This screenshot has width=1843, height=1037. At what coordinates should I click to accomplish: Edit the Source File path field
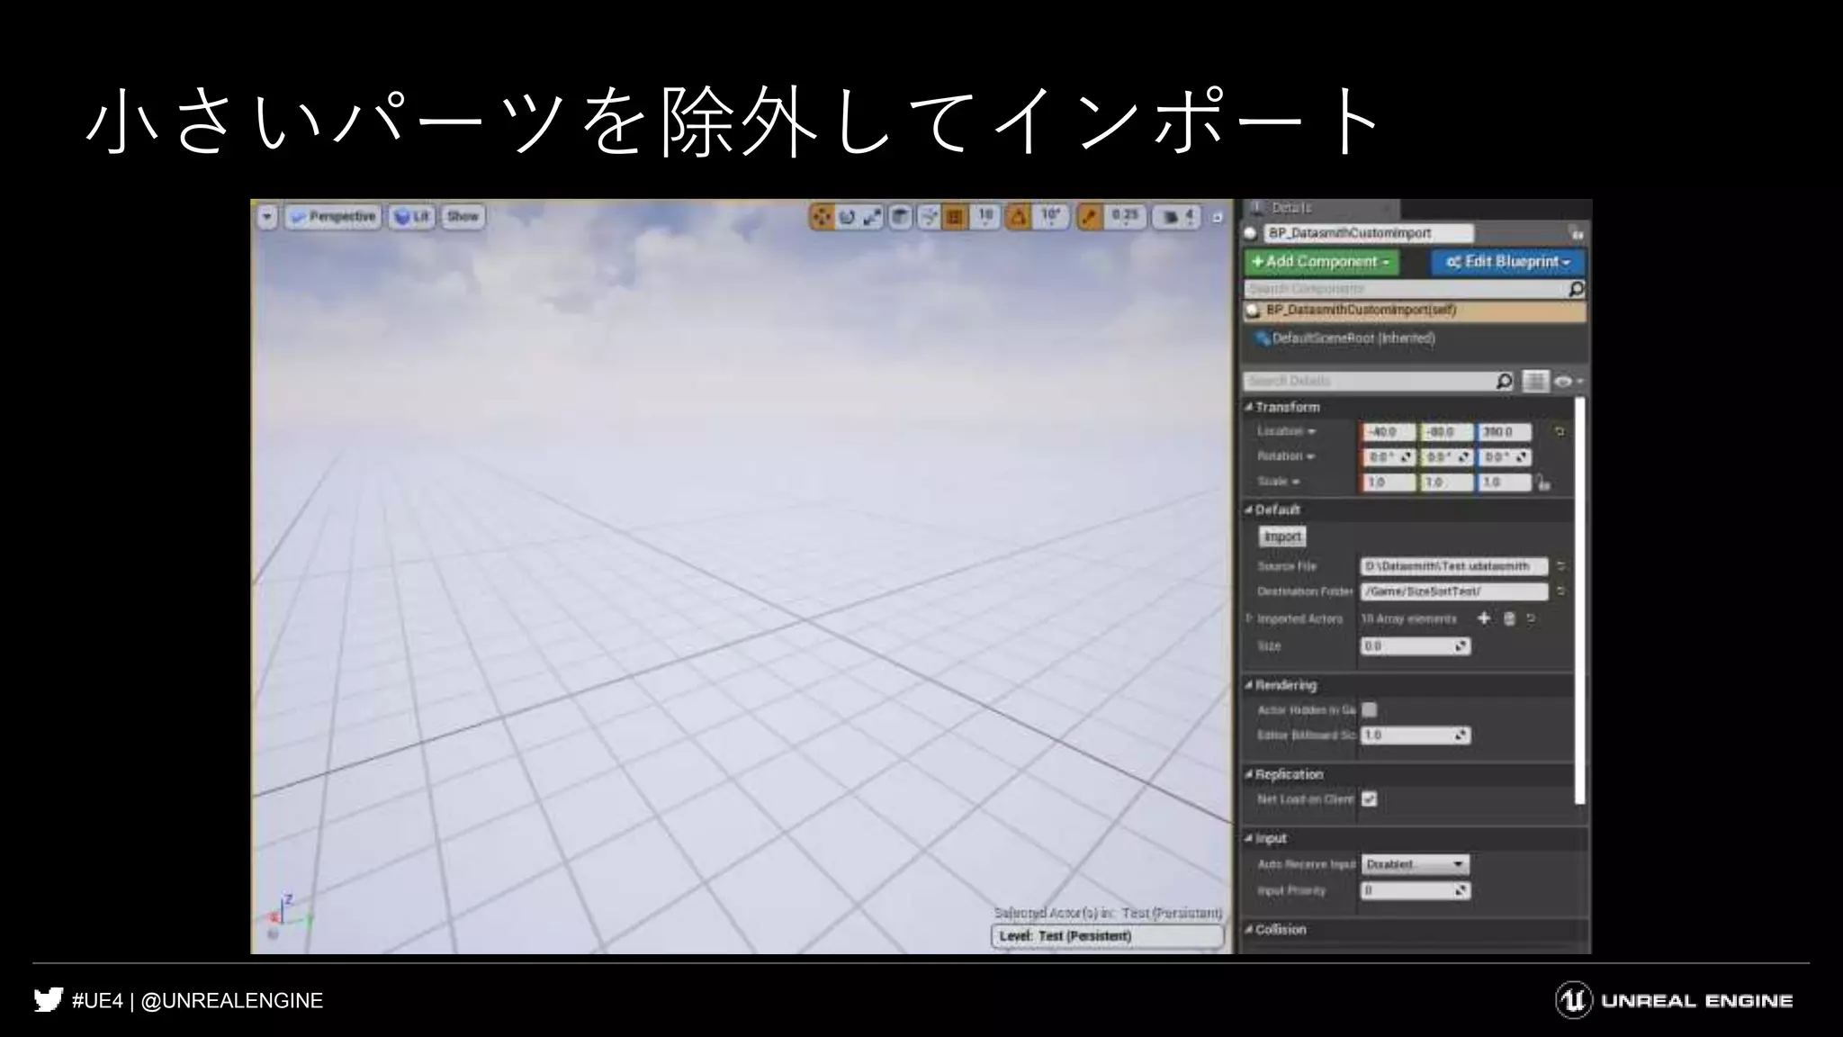pyautogui.click(x=1453, y=566)
